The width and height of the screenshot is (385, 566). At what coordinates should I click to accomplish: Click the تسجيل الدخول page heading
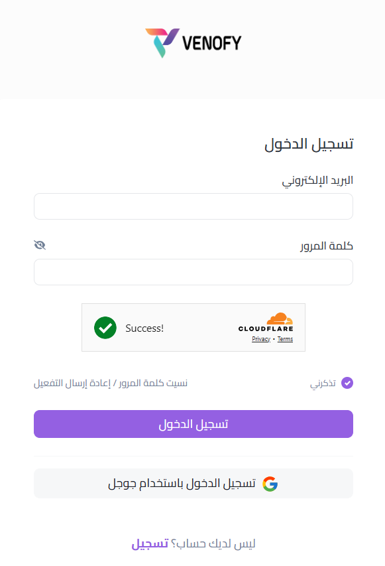point(309,145)
